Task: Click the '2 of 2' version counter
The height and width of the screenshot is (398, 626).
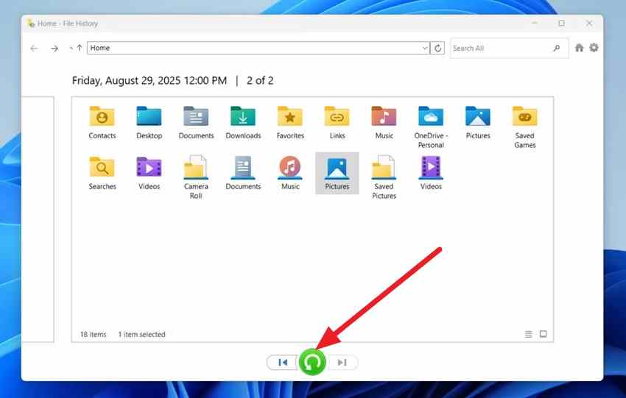Action: click(260, 81)
